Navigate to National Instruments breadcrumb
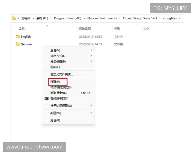194x155 pixels. (102, 18)
